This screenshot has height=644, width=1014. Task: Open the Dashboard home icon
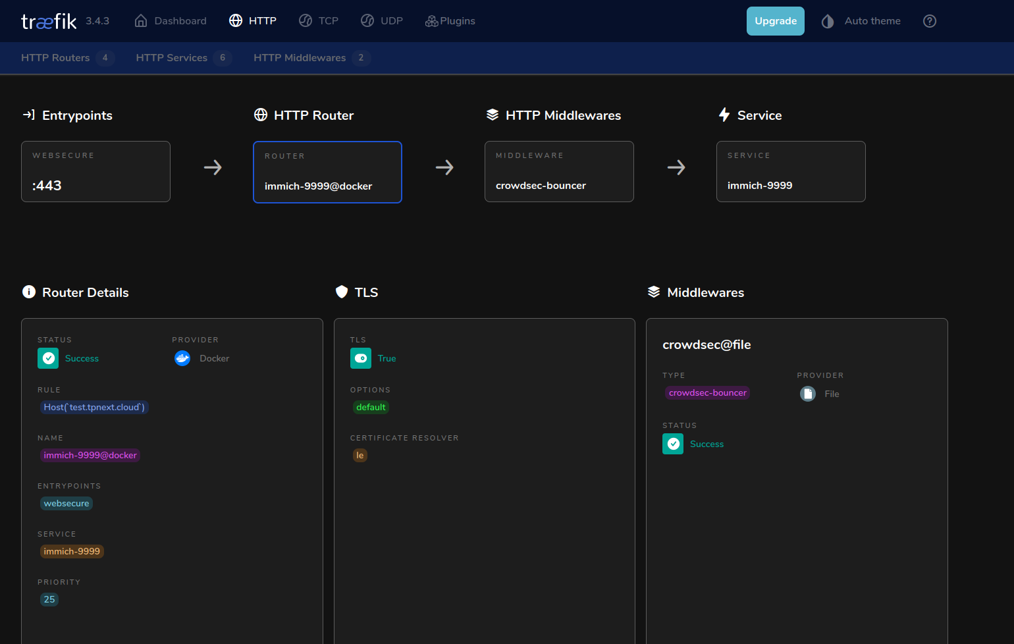pyautogui.click(x=141, y=21)
